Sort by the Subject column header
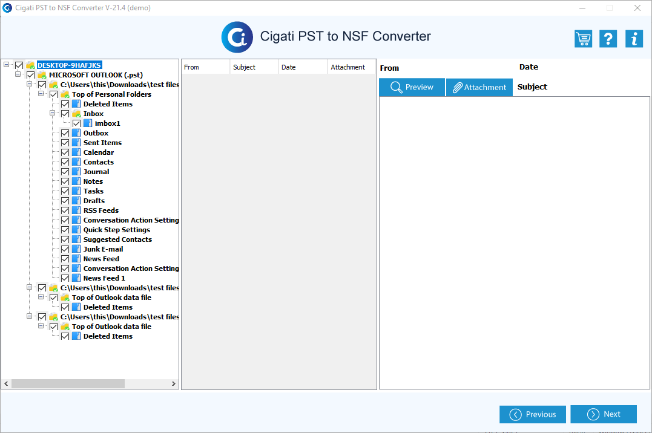Image resolution: width=652 pixels, height=433 pixels. click(254, 67)
